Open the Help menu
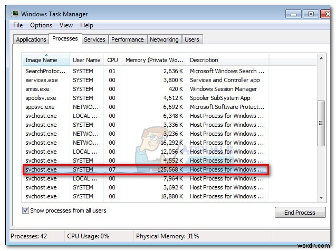The width and height of the screenshot is (336, 251). (x=87, y=25)
